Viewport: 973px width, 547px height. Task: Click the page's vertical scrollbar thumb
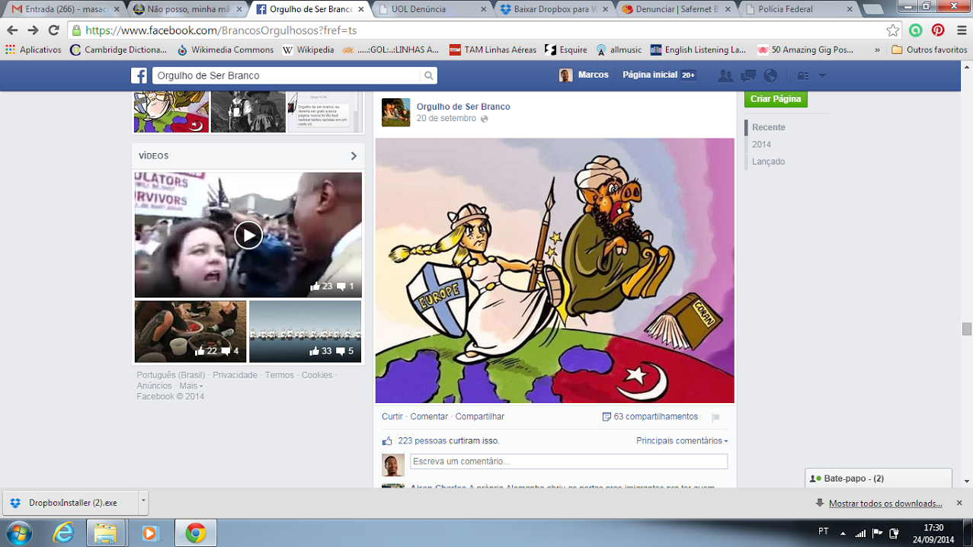(966, 329)
